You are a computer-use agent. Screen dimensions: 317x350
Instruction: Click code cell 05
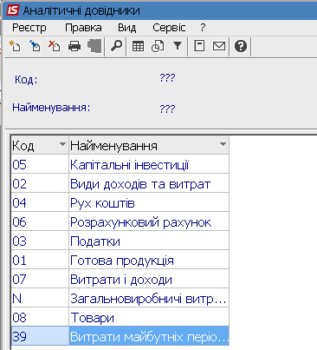(x=40, y=165)
